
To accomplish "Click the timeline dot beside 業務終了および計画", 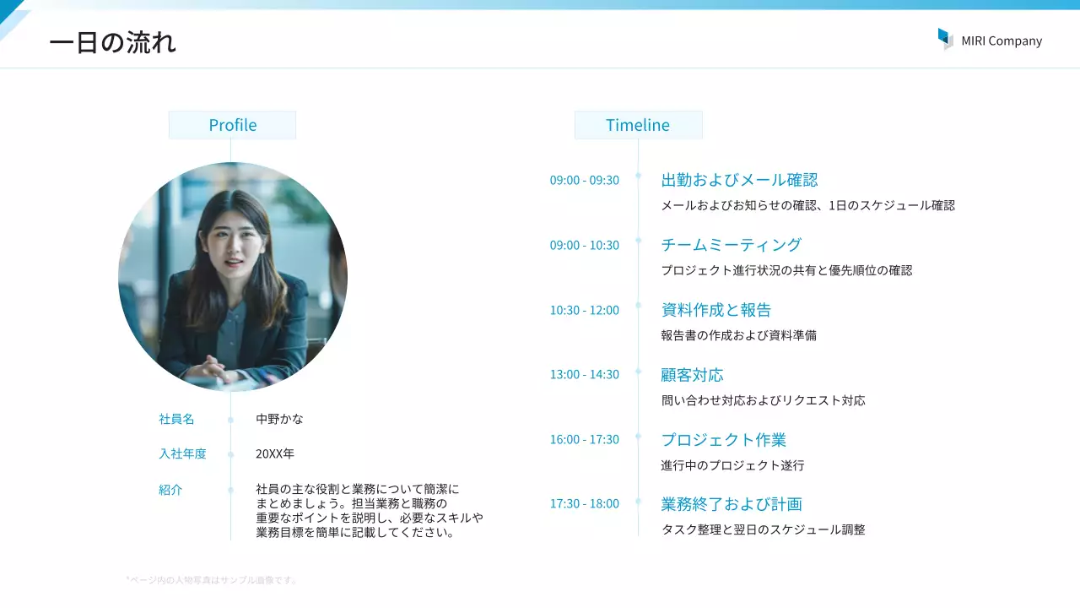I will tap(639, 499).
